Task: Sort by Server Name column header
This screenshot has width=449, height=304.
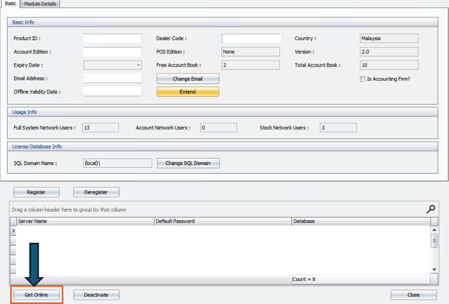Action: pos(84,221)
